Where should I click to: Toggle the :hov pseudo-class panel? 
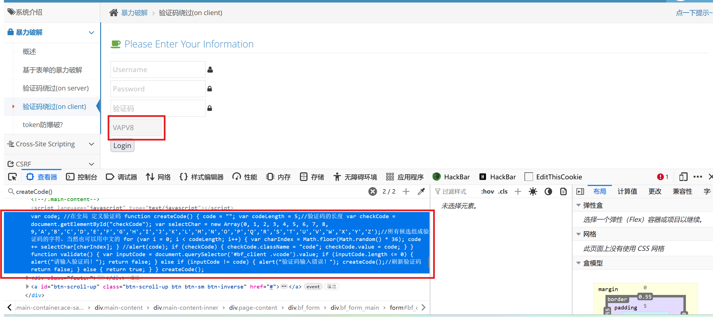[487, 191]
